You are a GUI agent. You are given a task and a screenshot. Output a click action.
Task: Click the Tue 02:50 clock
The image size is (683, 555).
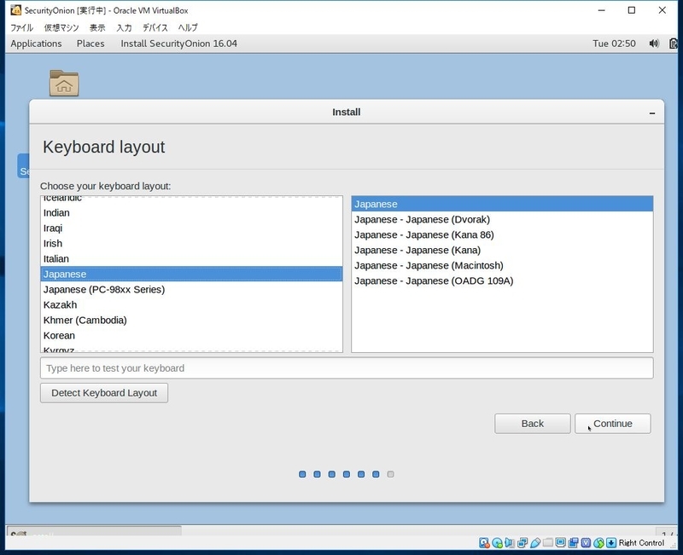click(x=614, y=43)
